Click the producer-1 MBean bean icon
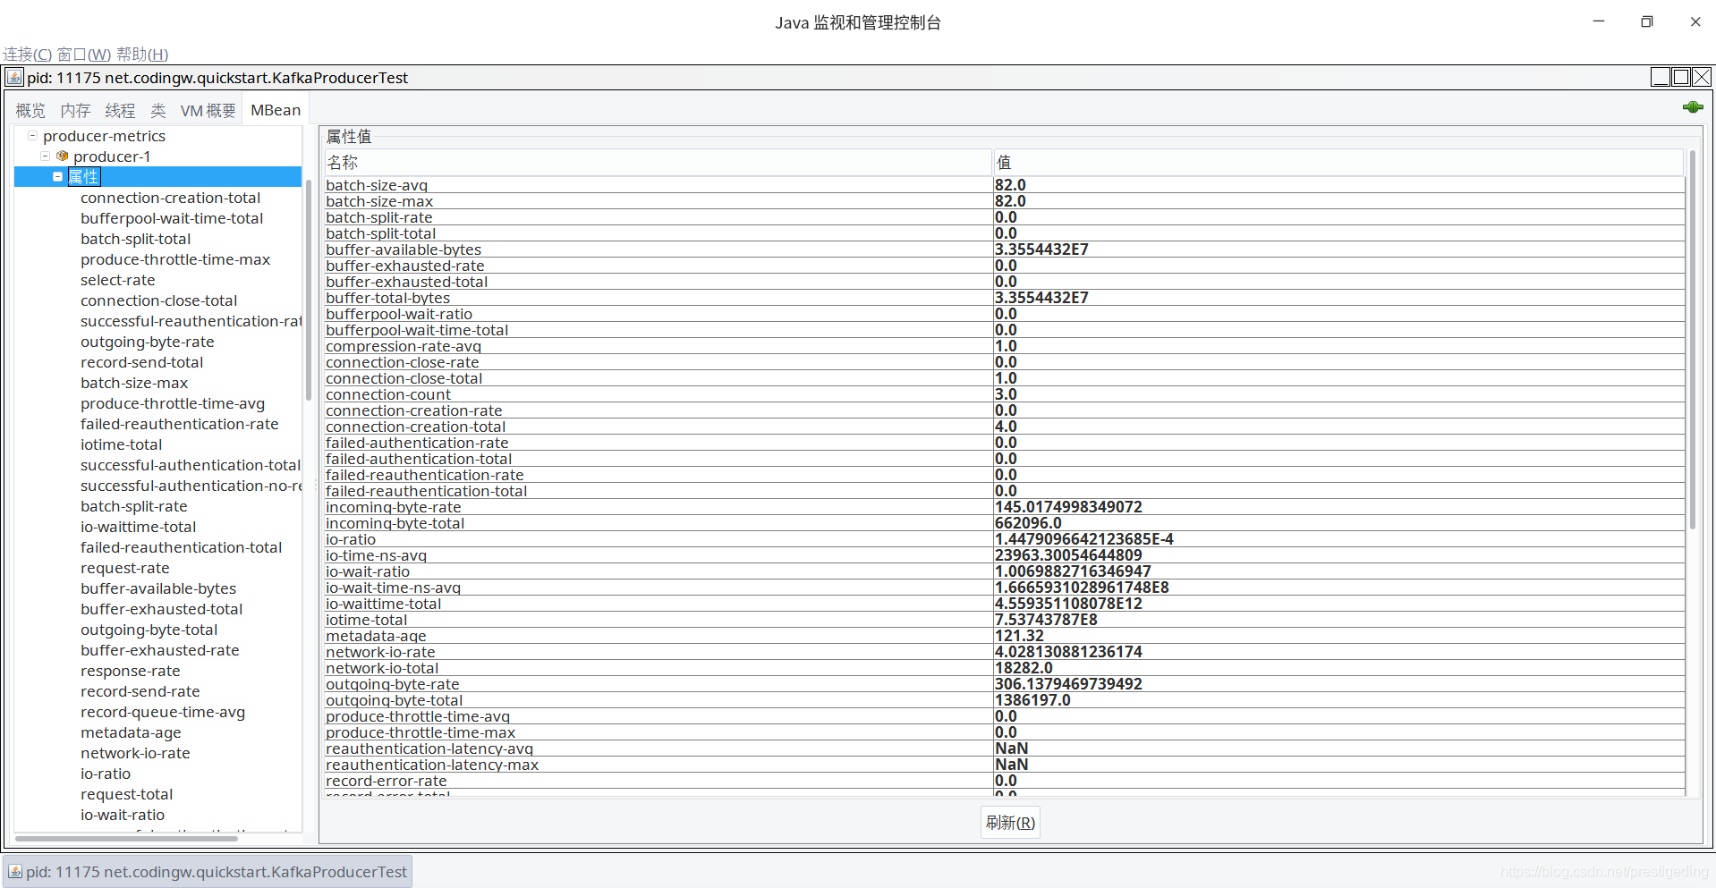 coord(63,156)
